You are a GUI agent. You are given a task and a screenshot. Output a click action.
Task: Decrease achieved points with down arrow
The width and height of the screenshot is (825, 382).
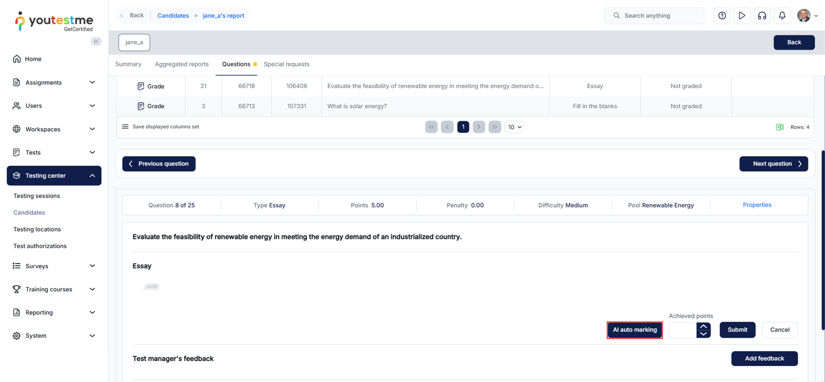coord(703,334)
